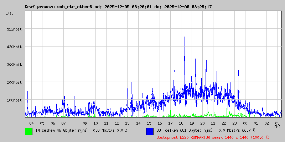
Task: Select the 512Mbit y-axis label
Action: 15,29
